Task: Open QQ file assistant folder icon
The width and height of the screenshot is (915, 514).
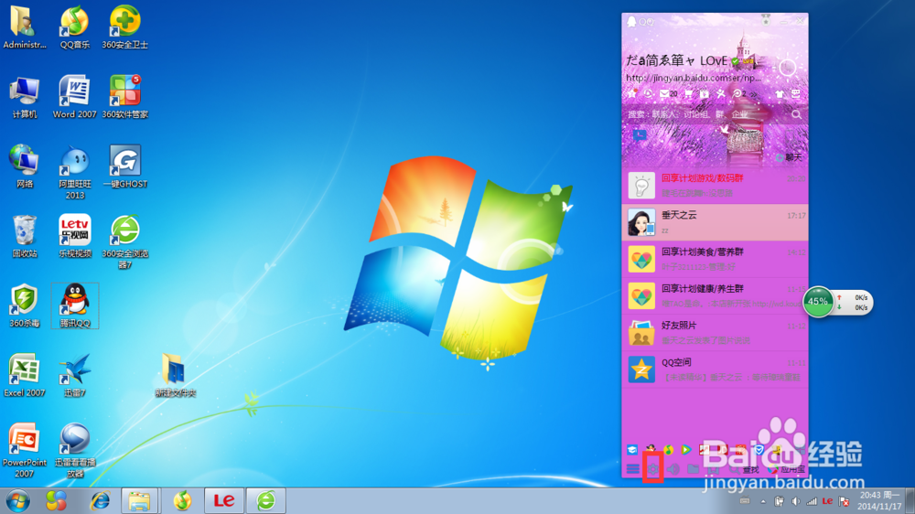Action: click(x=694, y=468)
